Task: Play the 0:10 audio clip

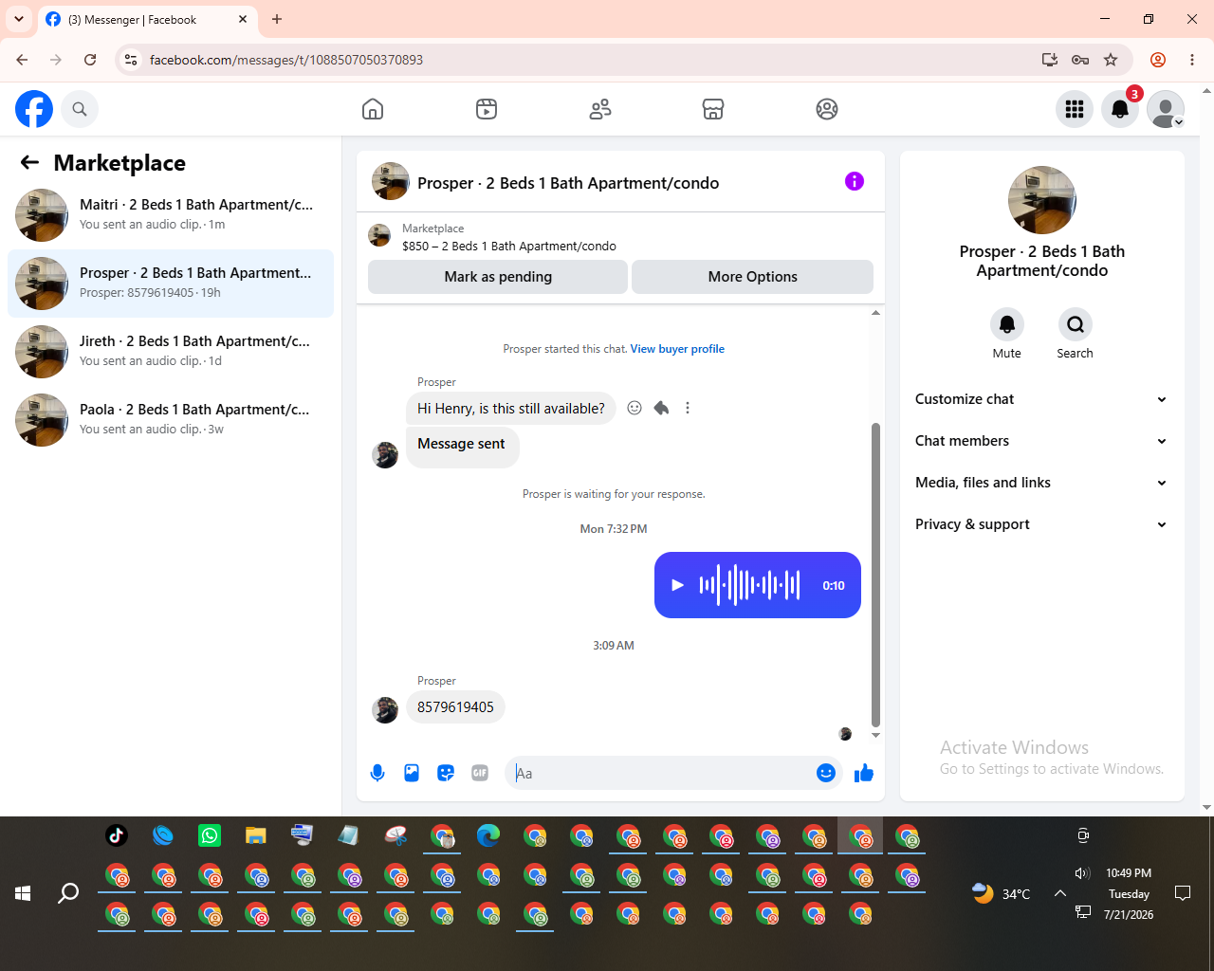Action: pyautogui.click(x=677, y=585)
